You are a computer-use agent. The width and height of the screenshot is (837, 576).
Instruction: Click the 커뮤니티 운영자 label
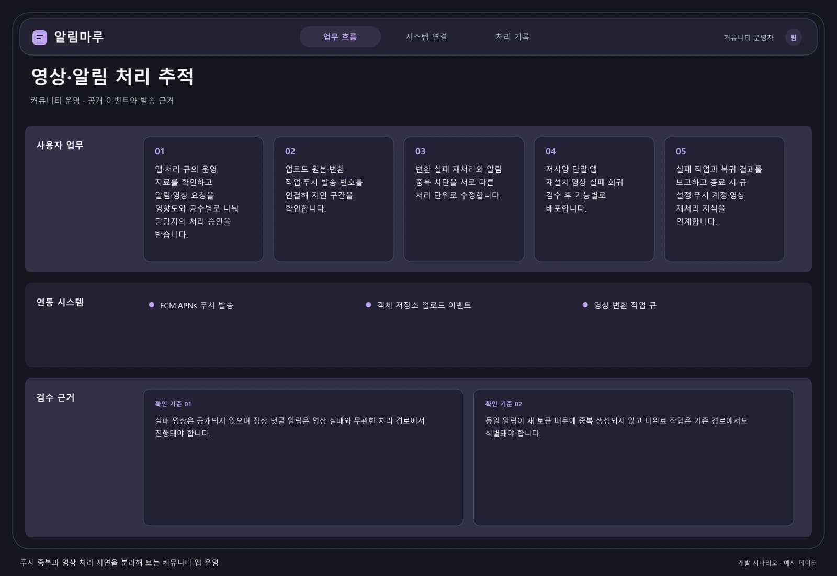point(748,37)
